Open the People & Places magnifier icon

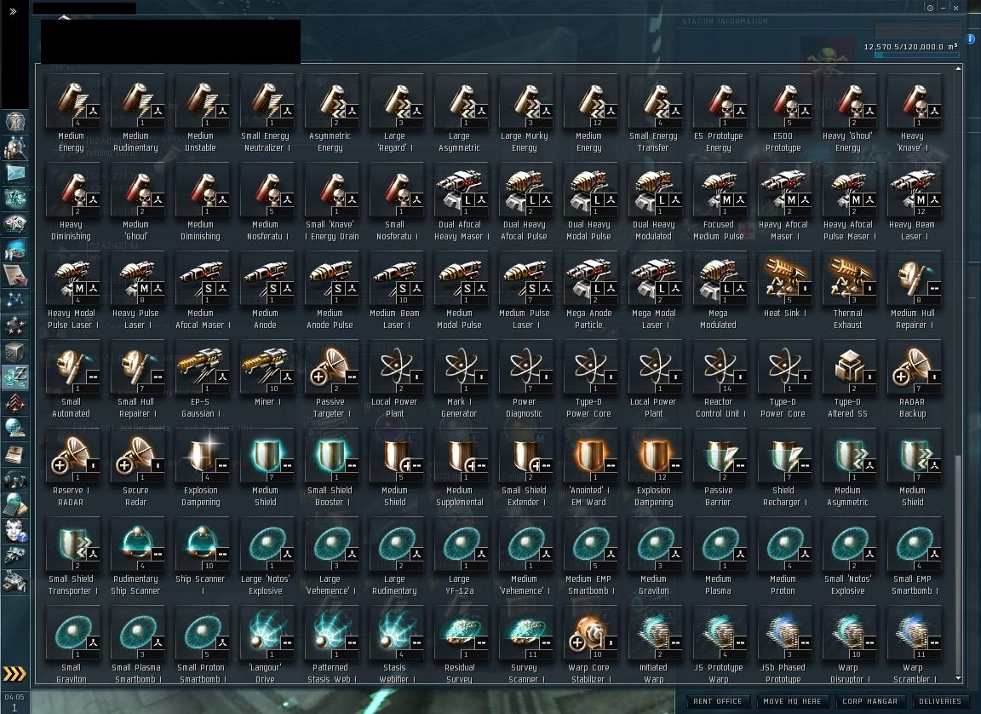click(15, 147)
